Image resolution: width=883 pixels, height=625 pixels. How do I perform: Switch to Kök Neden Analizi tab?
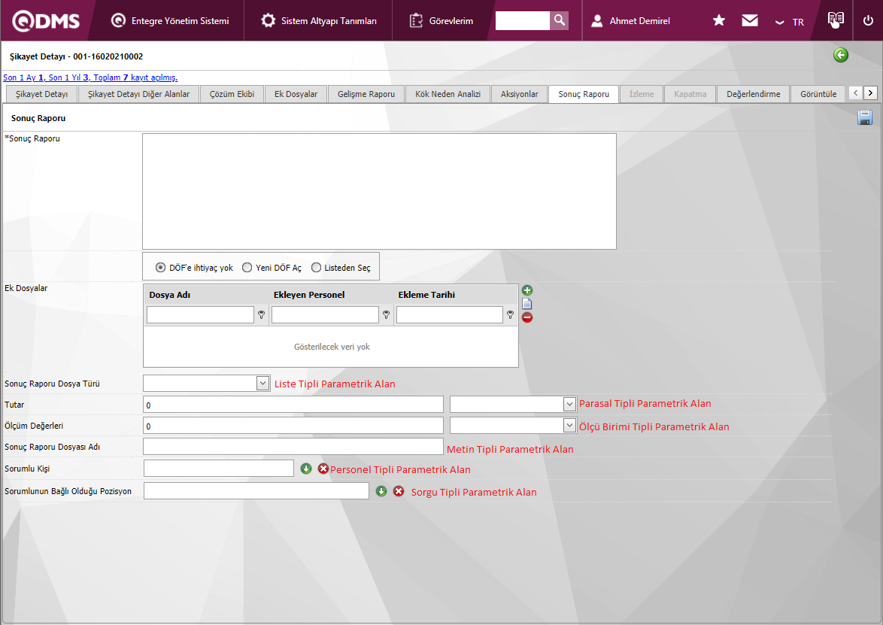[448, 94]
